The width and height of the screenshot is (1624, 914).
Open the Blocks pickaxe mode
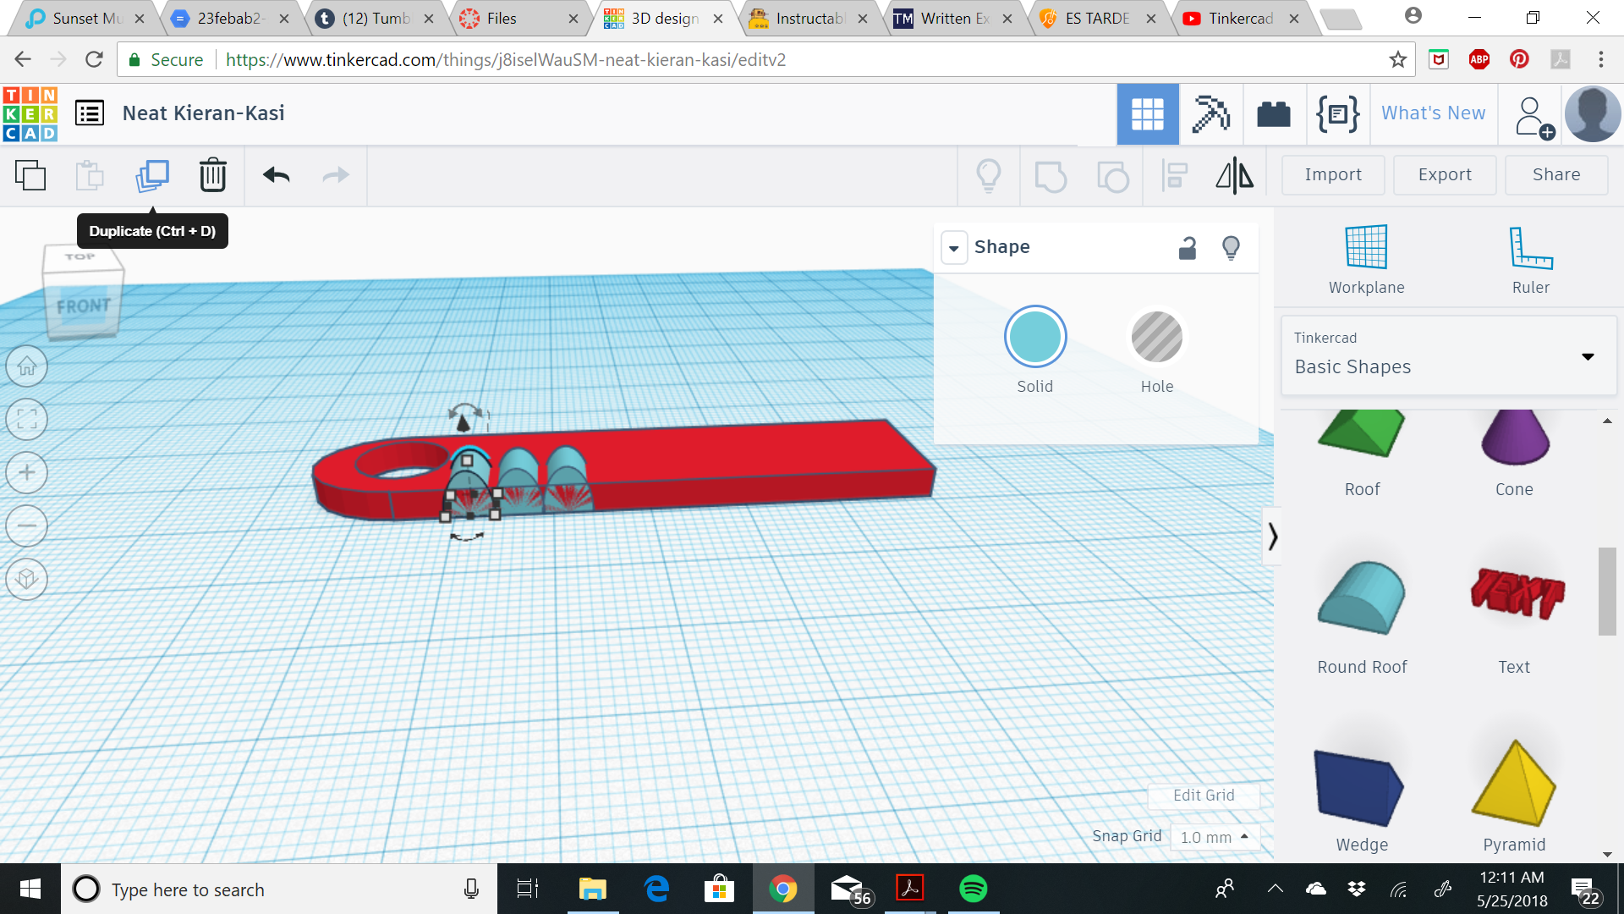click(1210, 114)
